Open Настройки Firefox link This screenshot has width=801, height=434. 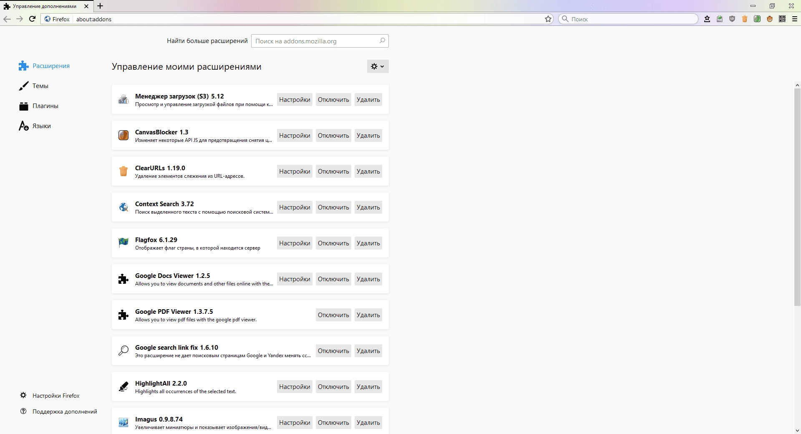[50, 396]
